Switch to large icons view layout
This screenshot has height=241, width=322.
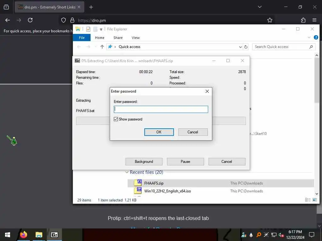point(314,200)
